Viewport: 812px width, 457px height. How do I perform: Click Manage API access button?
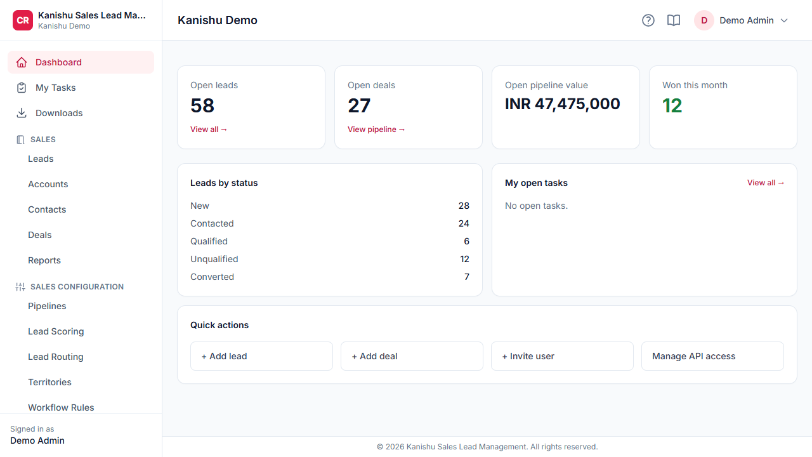(712, 356)
